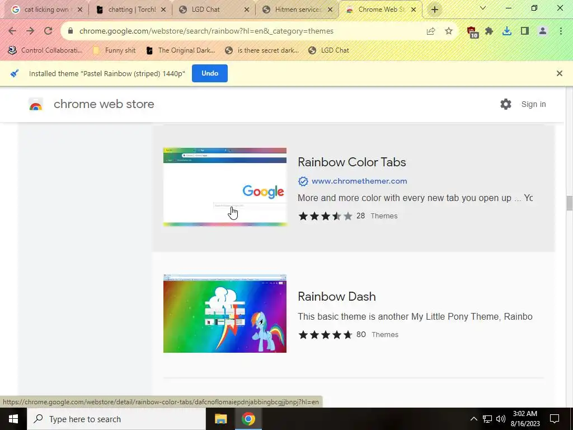
Task: Open File Explorer from the taskbar
Action: pos(220,419)
